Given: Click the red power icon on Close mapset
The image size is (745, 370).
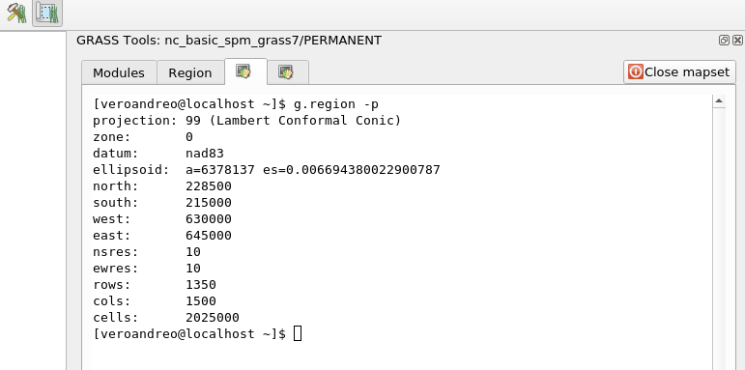Looking at the screenshot, I should [635, 71].
